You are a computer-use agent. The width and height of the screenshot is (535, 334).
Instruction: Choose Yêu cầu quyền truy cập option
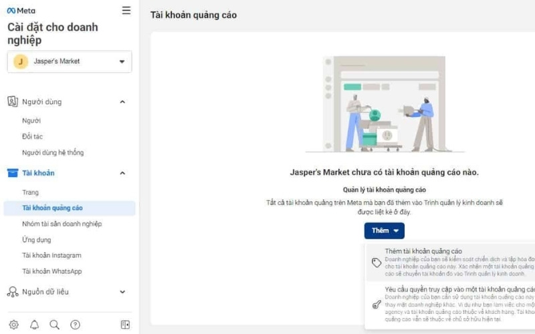450,304
